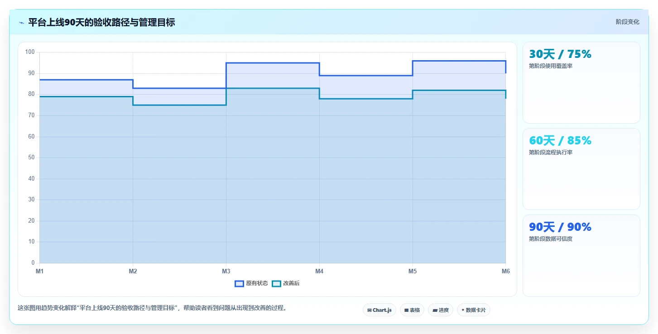Click the 改善后 legend label

(291, 283)
